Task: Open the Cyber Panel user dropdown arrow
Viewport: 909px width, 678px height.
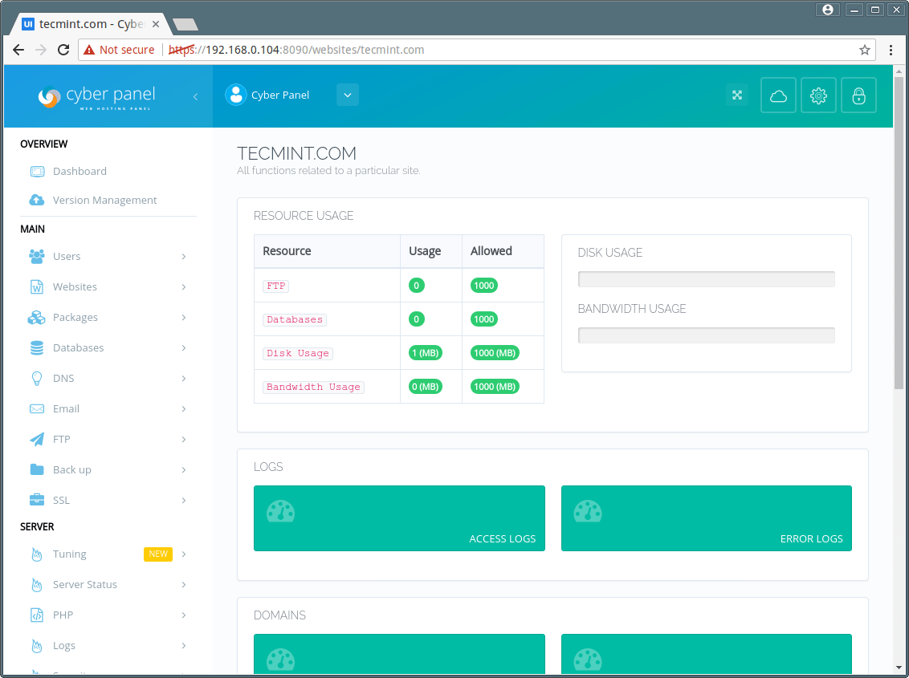Action: pyautogui.click(x=347, y=95)
